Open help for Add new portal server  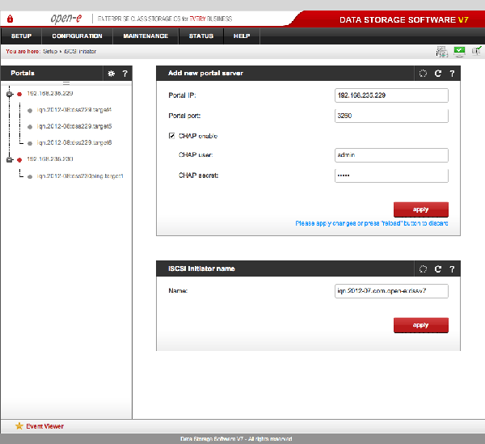click(452, 74)
